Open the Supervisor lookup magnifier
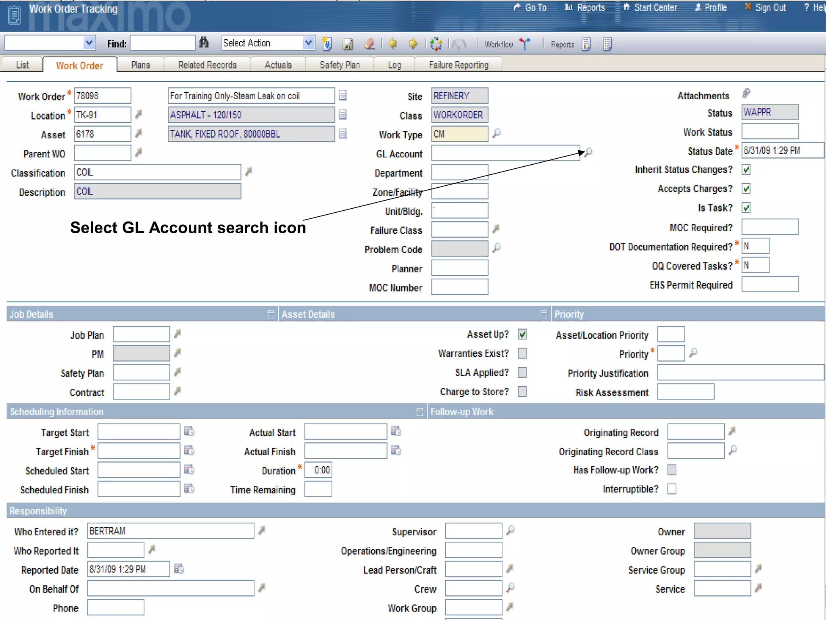The width and height of the screenshot is (826, 620). pyautogui.click(x=510, y=530)
